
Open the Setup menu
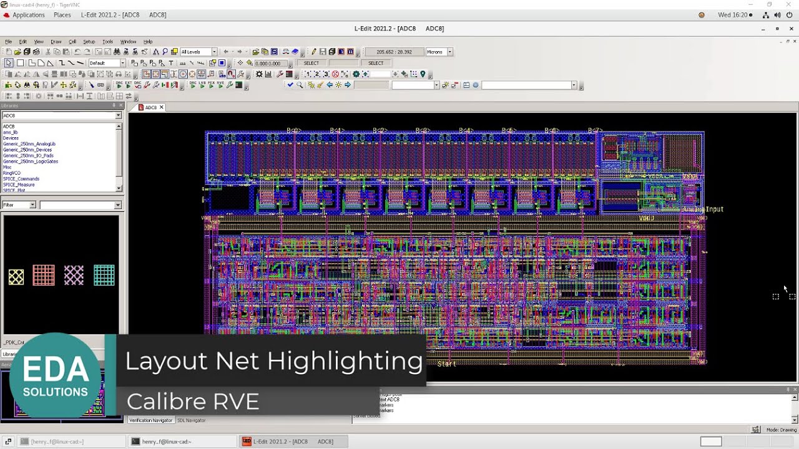click(x=89, y=42)
